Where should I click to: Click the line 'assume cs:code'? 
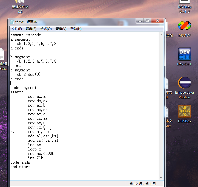pos(26,35)
